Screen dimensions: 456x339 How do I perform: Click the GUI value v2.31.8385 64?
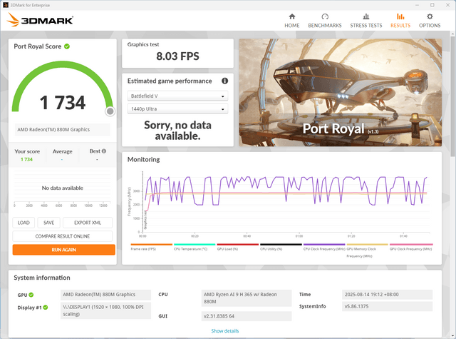point(247,316)
